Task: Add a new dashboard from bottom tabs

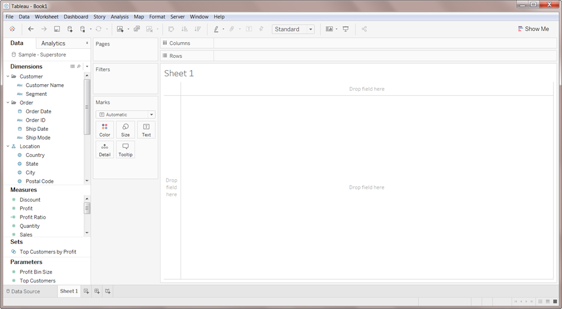Action: [97, 291]
